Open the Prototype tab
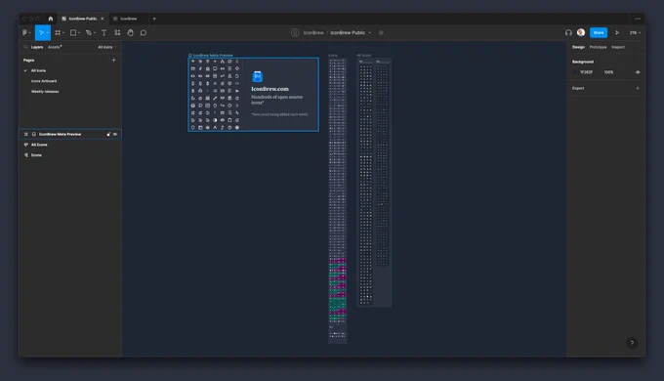 [x=598, y=47]
